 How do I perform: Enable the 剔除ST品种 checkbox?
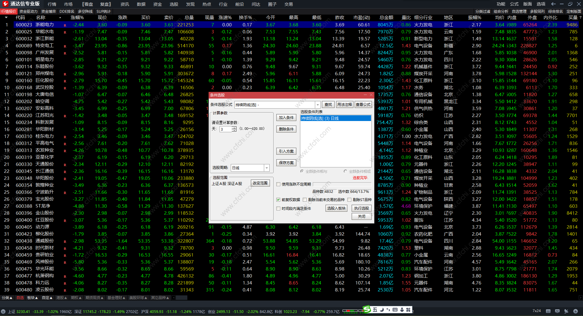coord(349,200)
